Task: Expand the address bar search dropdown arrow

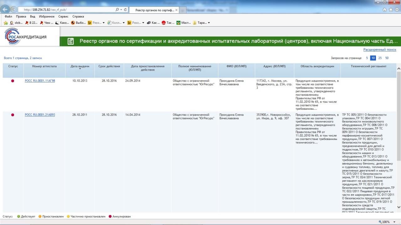Action: tap(121, 10)
